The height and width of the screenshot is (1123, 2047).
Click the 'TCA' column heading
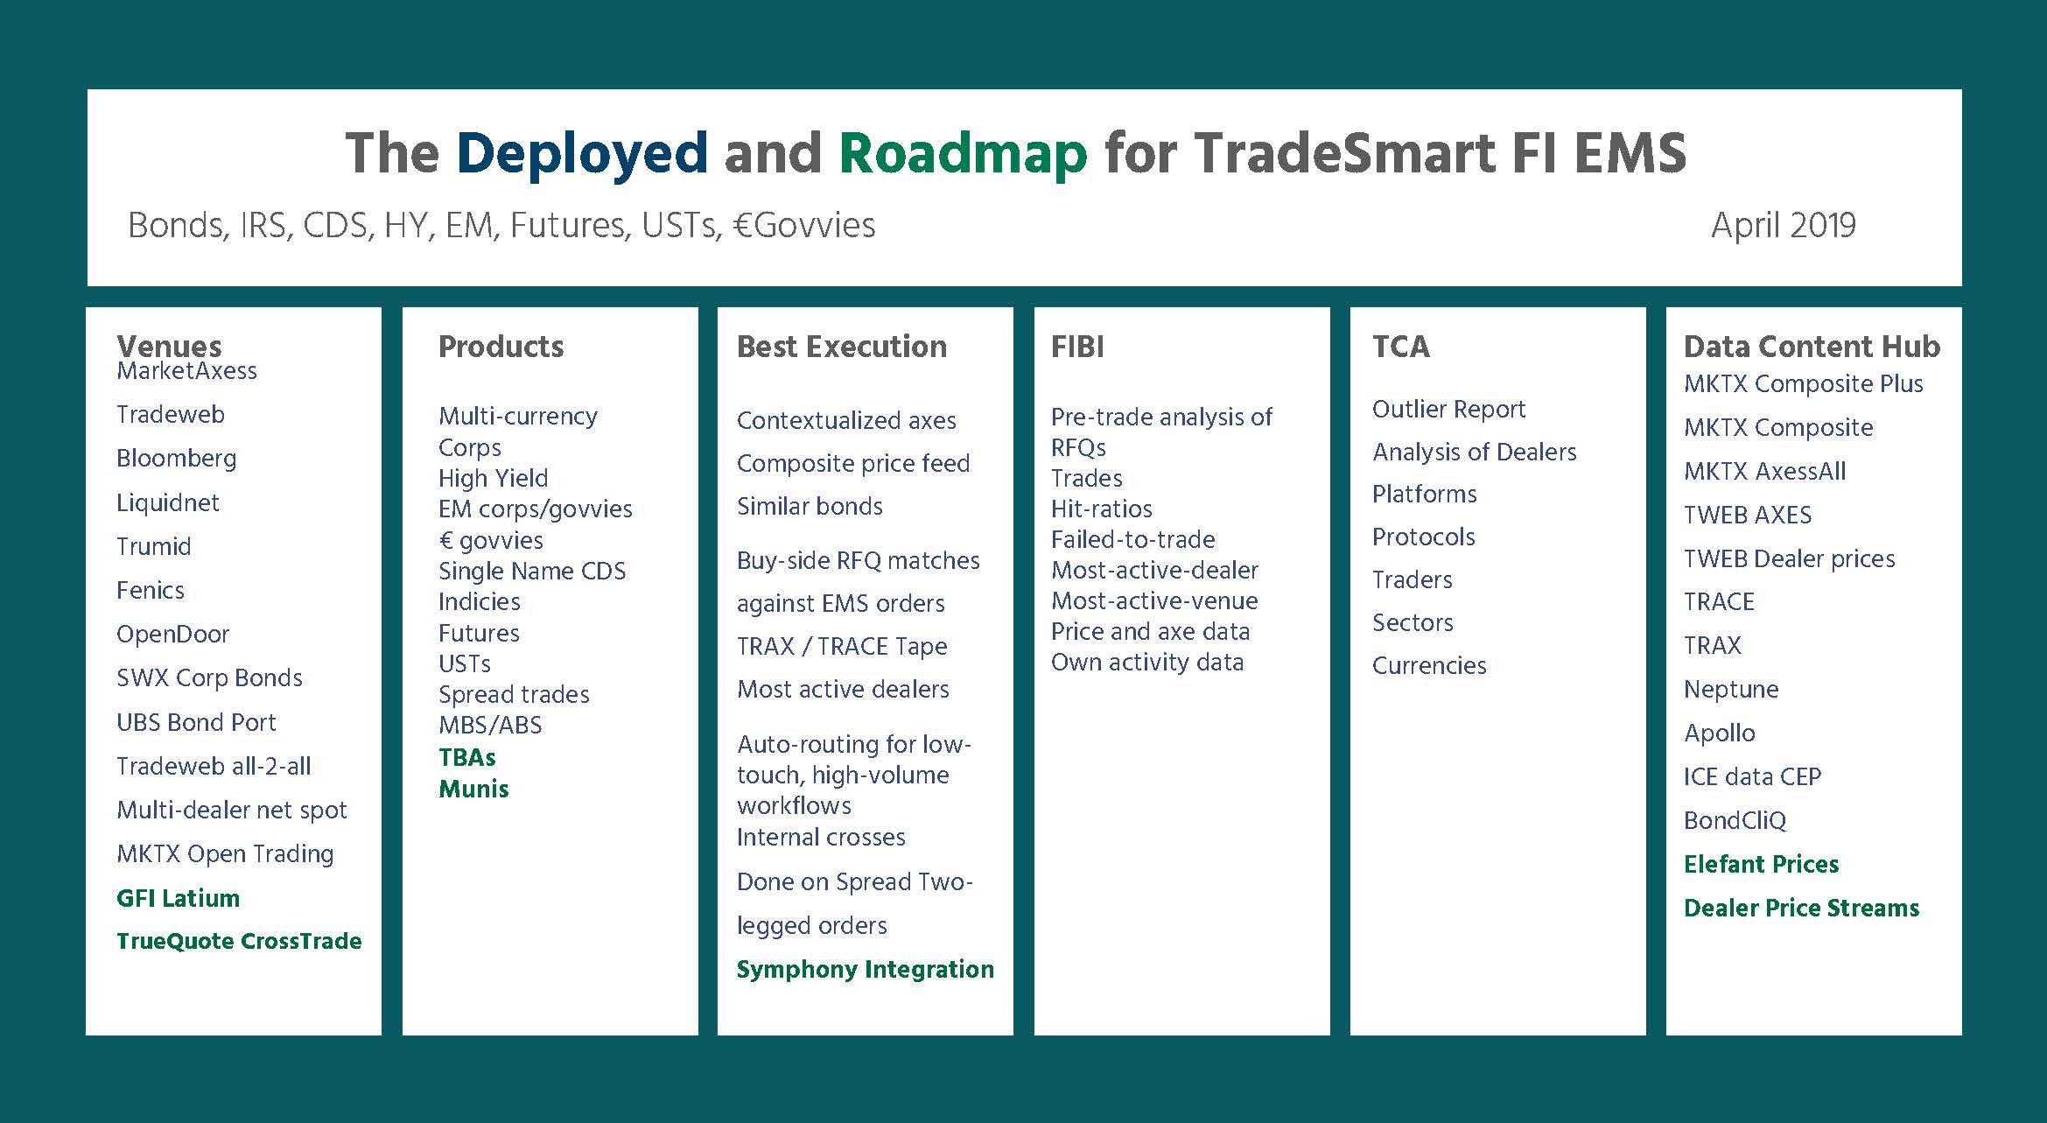coord(1401,347)
